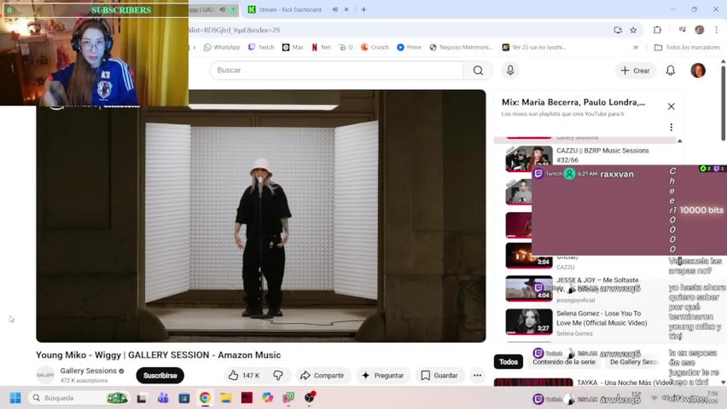Viewport: 727px width, 409px height.
Task: Click the video player to pause
Action: pyautogui.click(x=261, y=216)
